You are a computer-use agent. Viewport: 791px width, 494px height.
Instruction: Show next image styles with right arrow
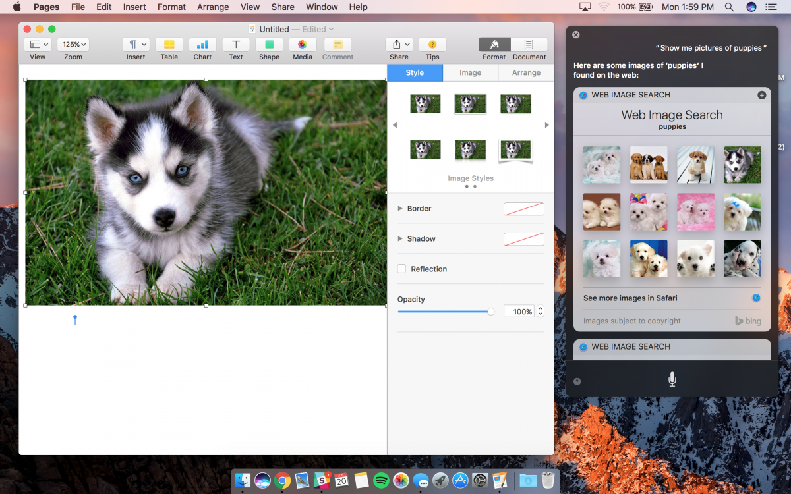[x=546, y=125]
